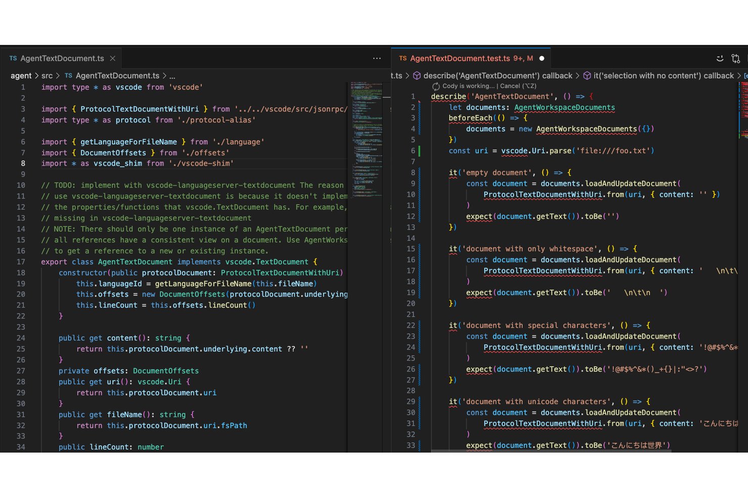Cancel the Cody task via the Cancel code lens
The image size is (748, 498).
518,86
